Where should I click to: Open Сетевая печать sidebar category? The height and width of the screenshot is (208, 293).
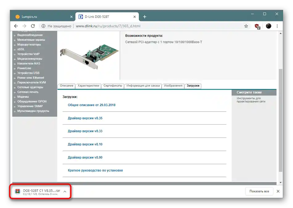coord(28,92)
